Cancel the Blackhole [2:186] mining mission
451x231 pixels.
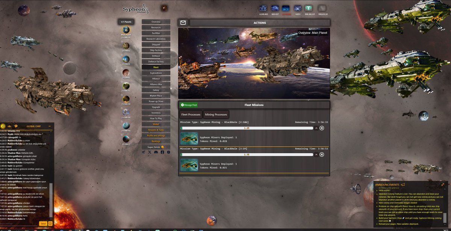pyautogui.click(x=322, y=128)
